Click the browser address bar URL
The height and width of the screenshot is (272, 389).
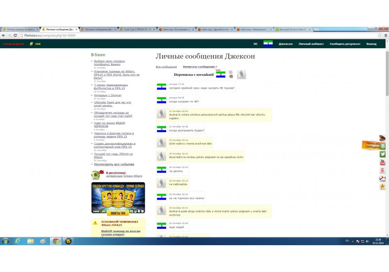click(x=50, y=35)
